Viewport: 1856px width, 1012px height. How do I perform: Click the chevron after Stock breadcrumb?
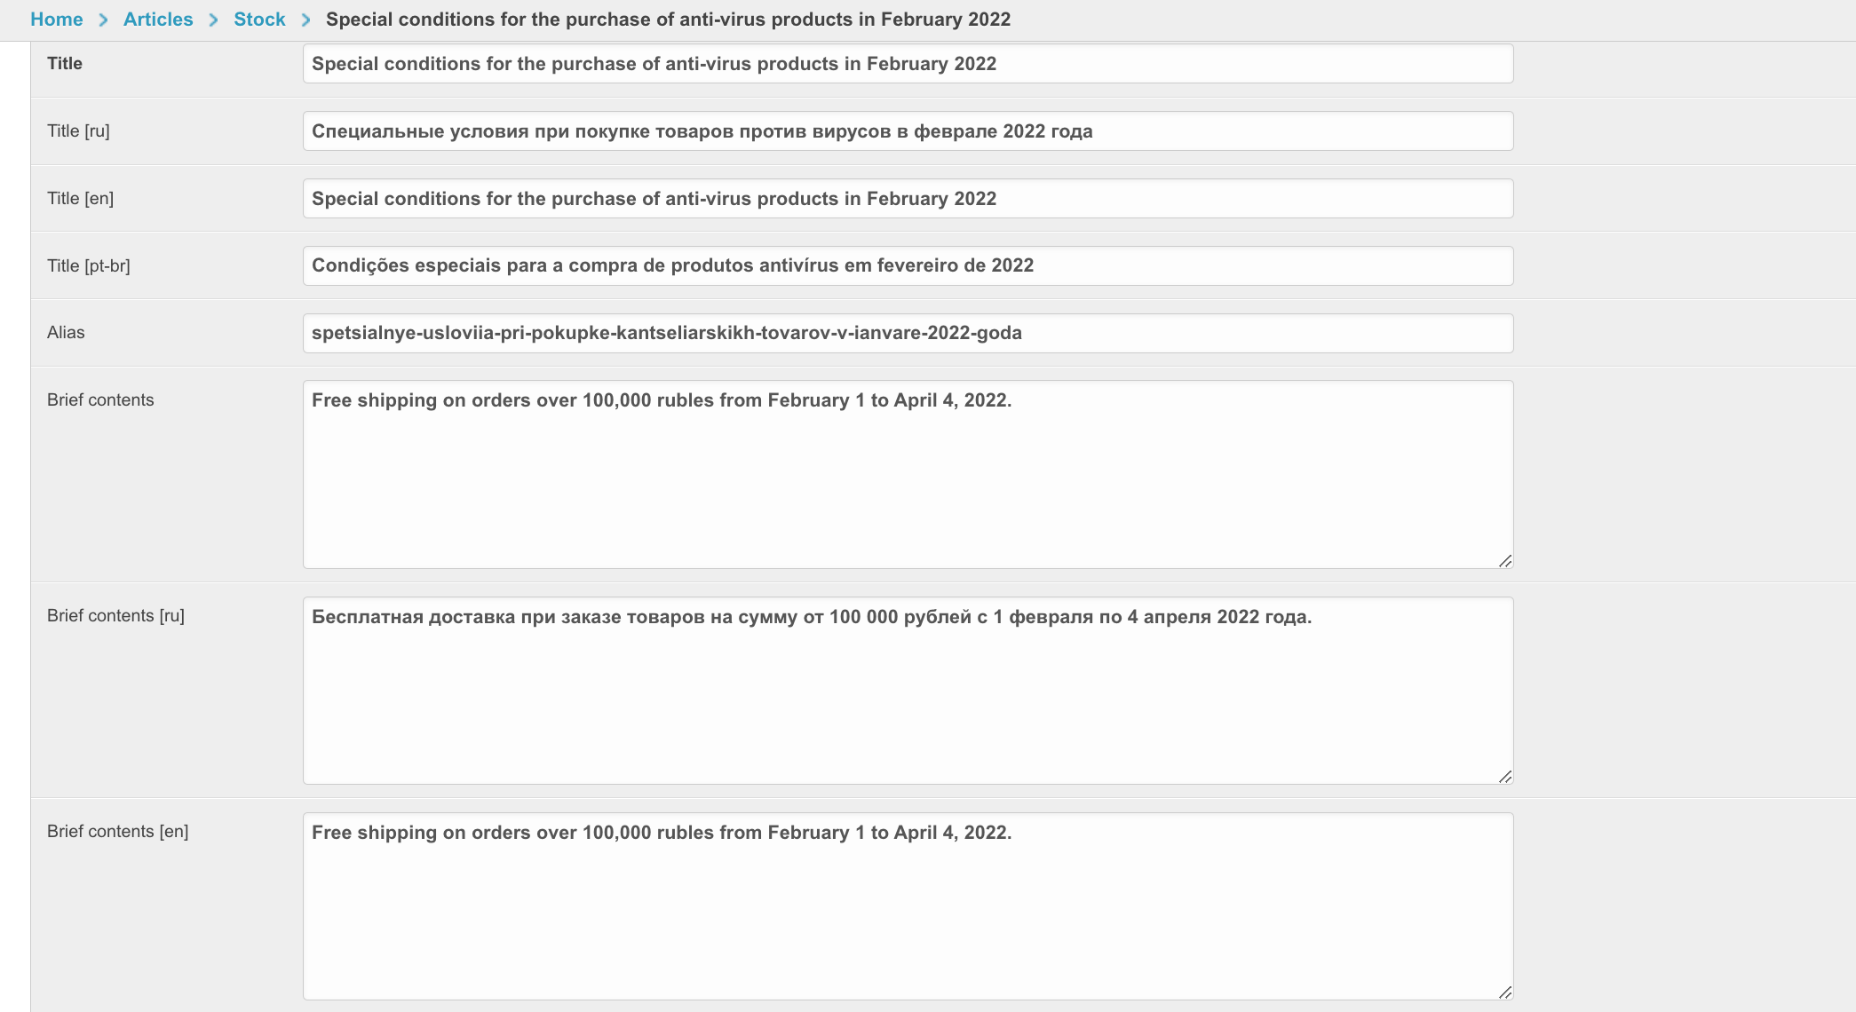pos(305,20)
